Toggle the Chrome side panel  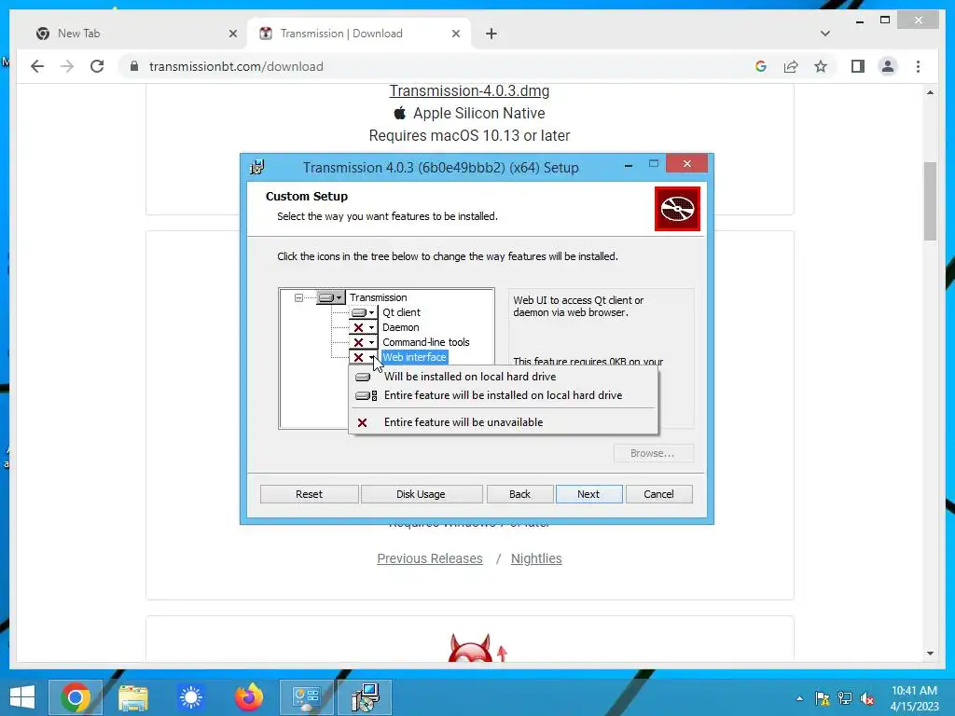[858, 66]
